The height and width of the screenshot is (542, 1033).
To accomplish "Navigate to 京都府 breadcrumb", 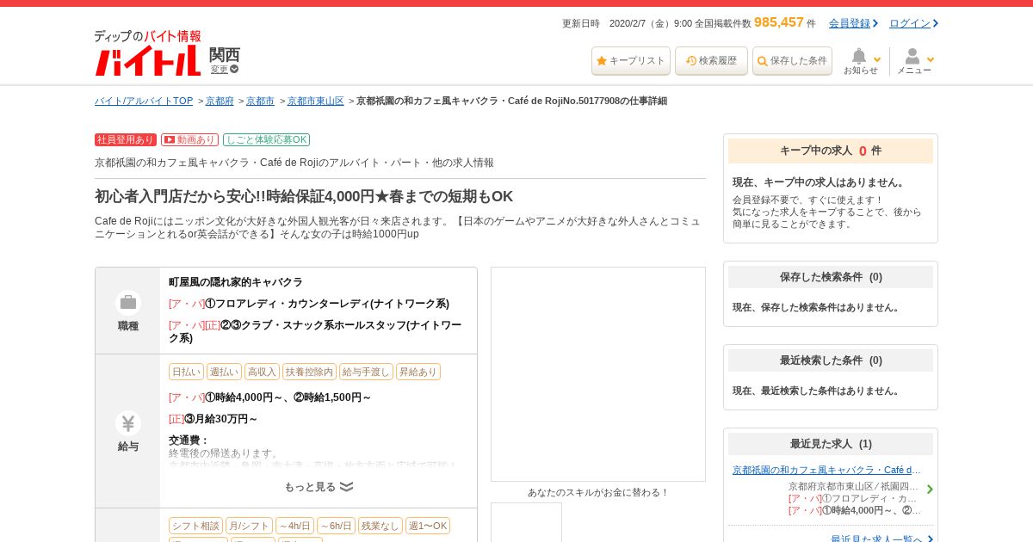I will click(220, 102).
